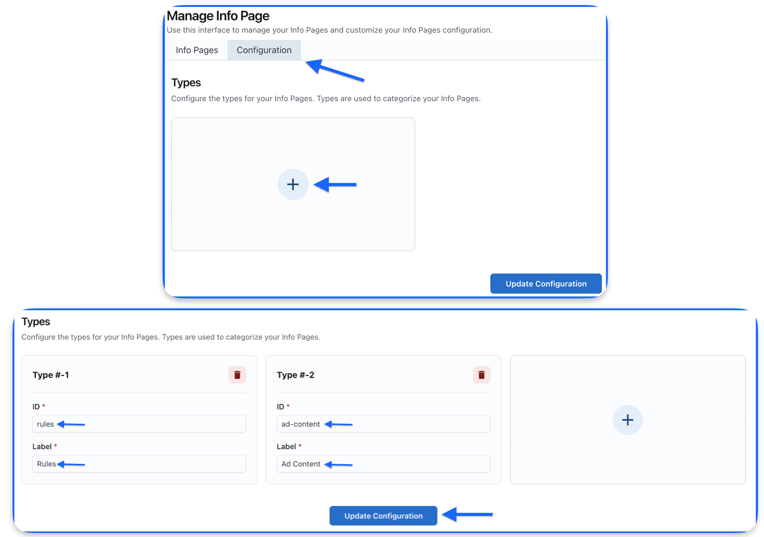Delete Type #-1 with its trash icon

coord(237,375)
